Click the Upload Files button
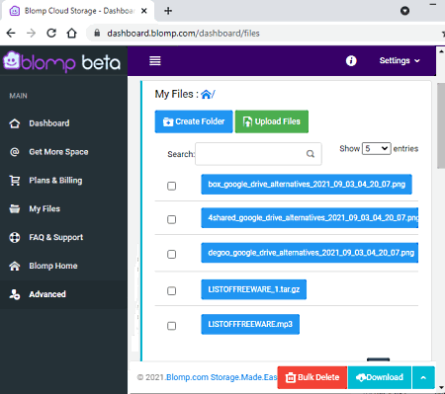 [272, 121]
